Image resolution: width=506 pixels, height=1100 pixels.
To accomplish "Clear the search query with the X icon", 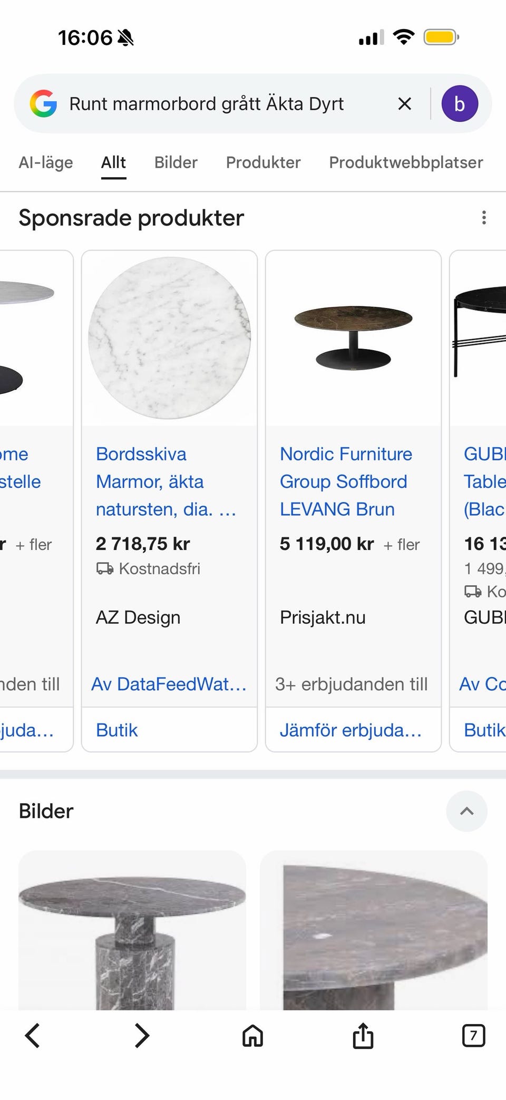I will [x=404, y=103].
